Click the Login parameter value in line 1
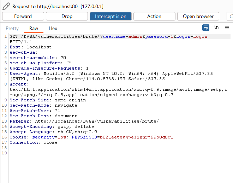This screenshot has width=233, height=183. point(200,36)
